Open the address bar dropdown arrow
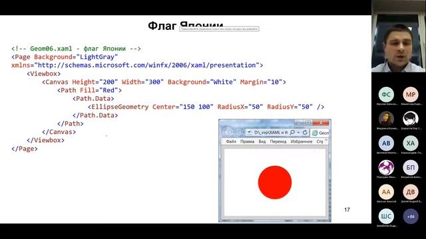The image size is (426, 239). click(x=298, y=133)
